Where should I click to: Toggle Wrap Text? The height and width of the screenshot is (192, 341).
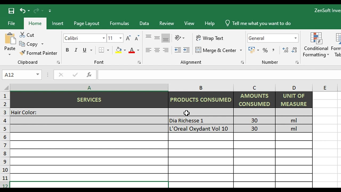click(209, 38)
